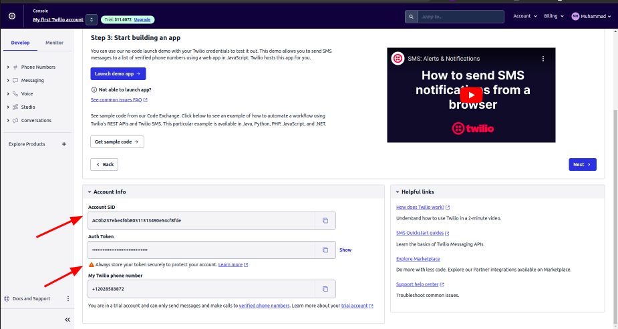The height and width of the screenshot is (329, 618).
Task: Click the Back button
Action: [104, 164]
